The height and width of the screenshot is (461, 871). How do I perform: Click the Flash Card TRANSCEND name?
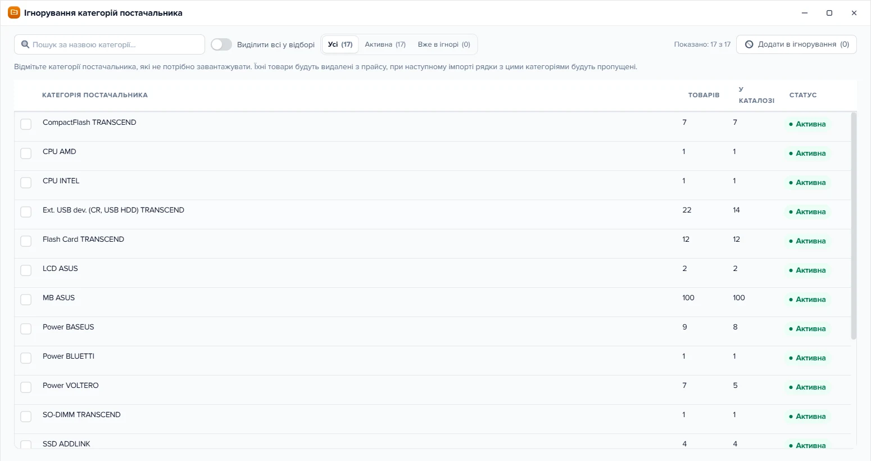pyautogui.click(x=83, y=239)
